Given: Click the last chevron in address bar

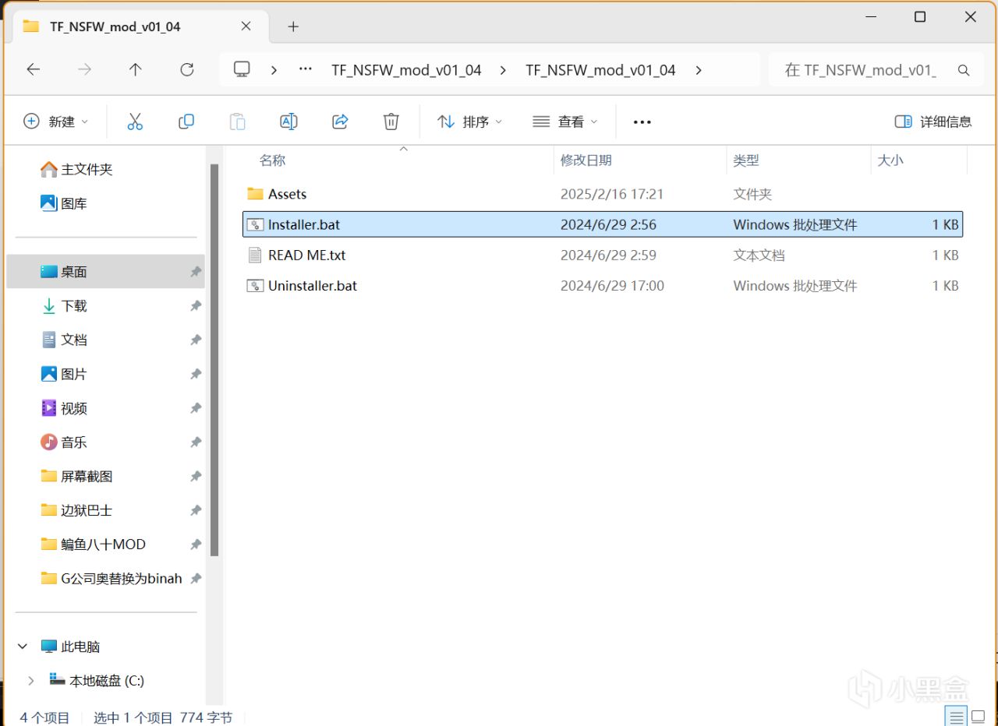Looking at the screenshot, I should coord(698,69).
